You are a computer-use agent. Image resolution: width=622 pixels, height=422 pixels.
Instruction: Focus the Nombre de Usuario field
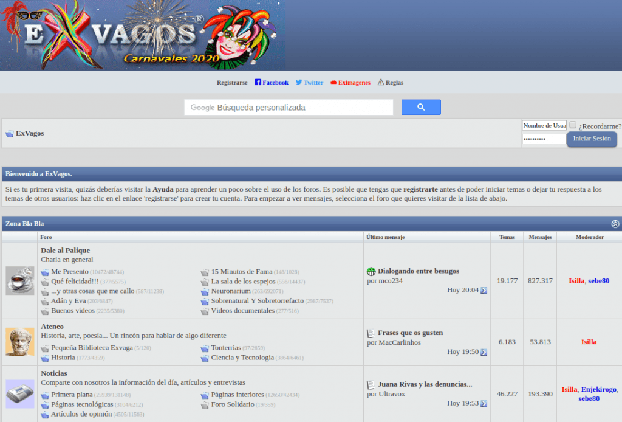point(544,125)
